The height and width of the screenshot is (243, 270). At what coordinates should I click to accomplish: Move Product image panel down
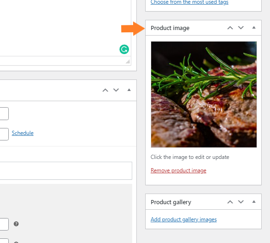pos(241,28)
